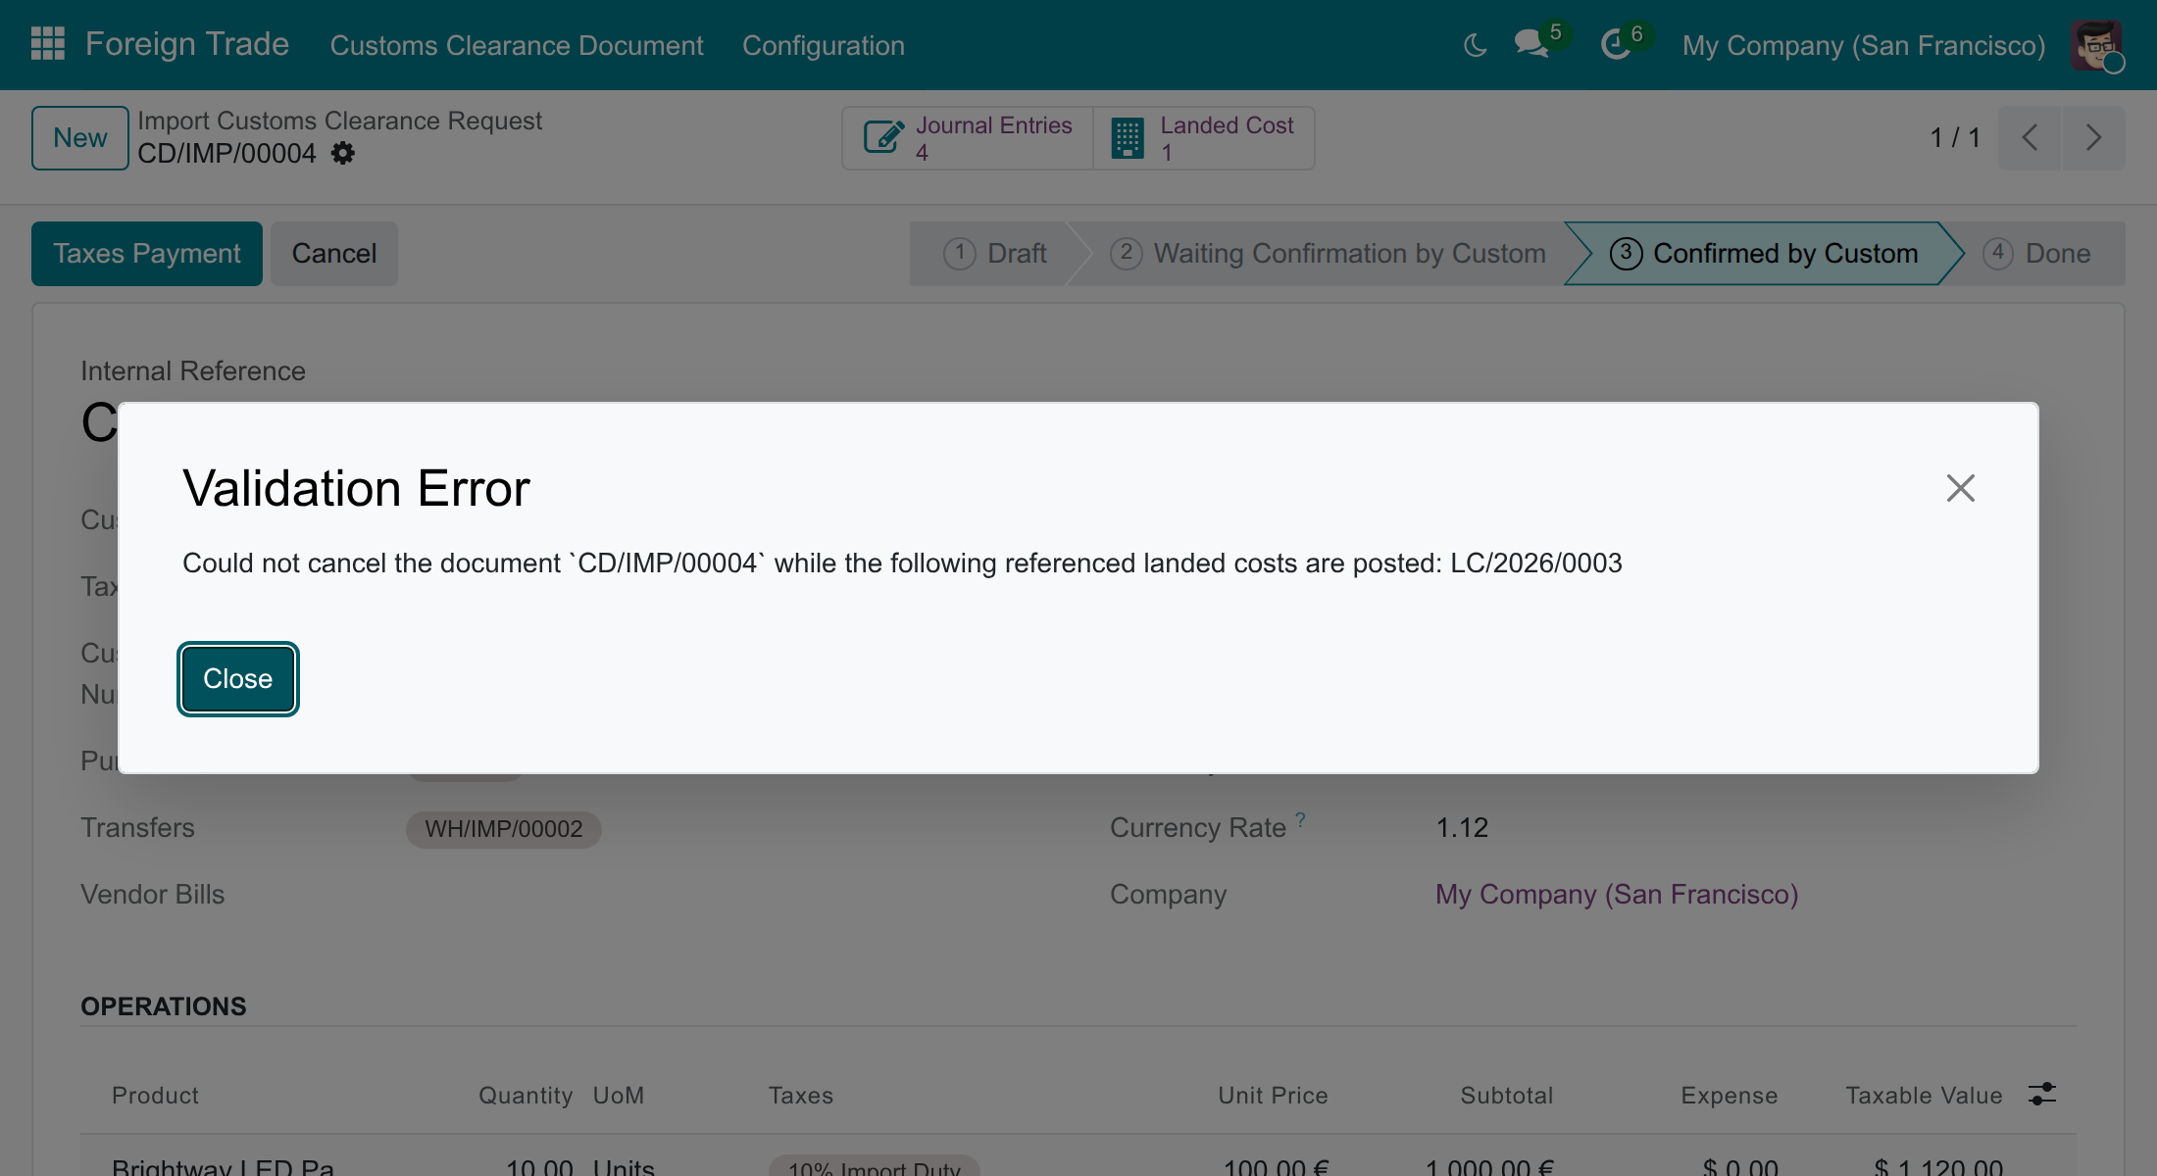Toggle dark mode moon icon
Viewport: 2157px width, 1176px height.
point(1475,45)
